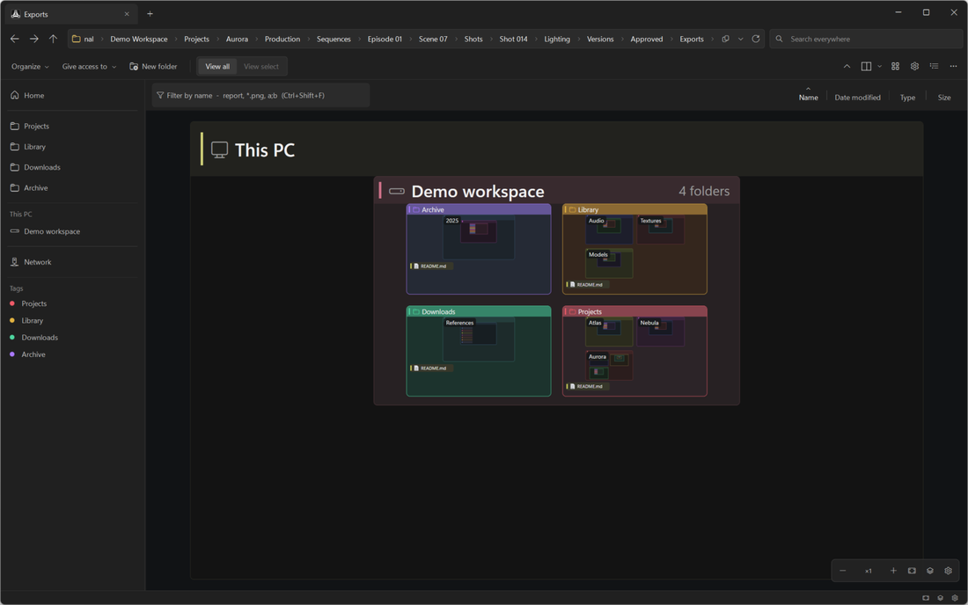Viewport: 968px width, 605px height.
Task: Zoom out with the minus icon
Action: [843, 571]
